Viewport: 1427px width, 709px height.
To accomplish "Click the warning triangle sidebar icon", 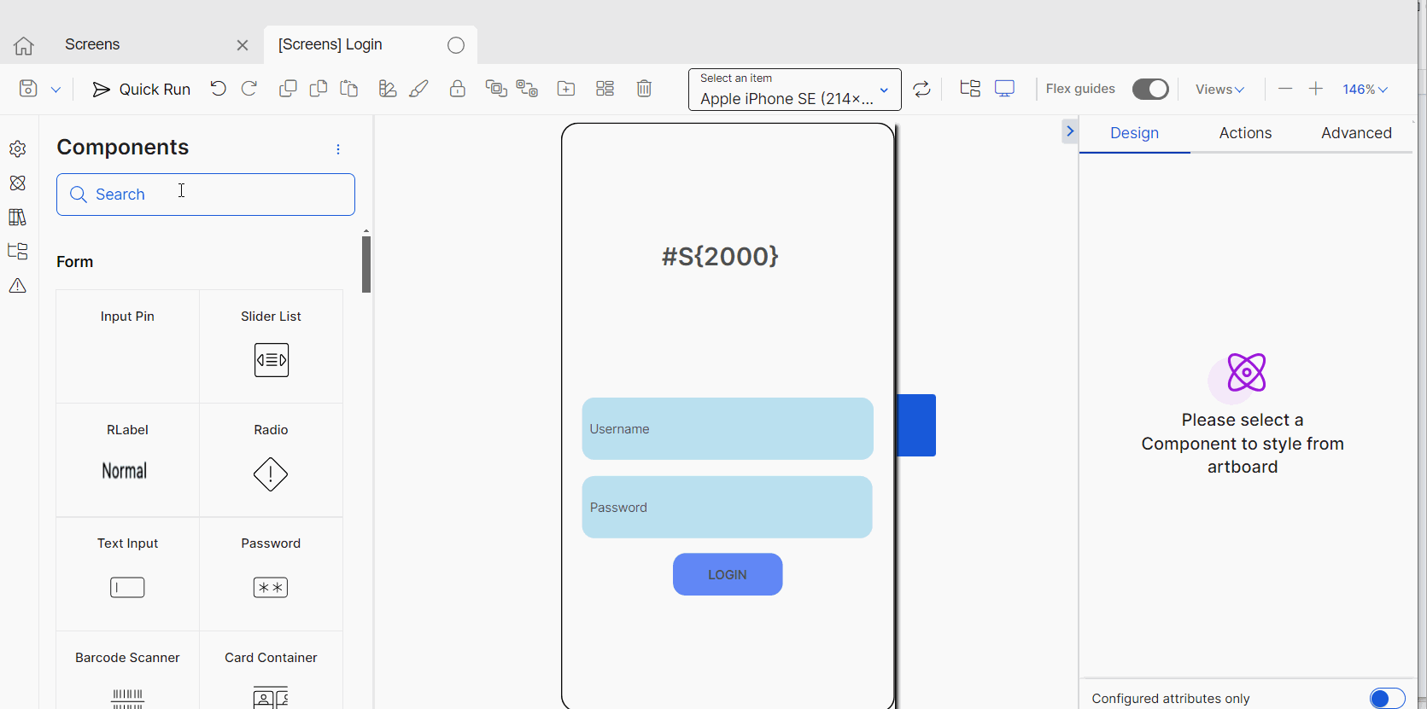I will pos(18,286).
